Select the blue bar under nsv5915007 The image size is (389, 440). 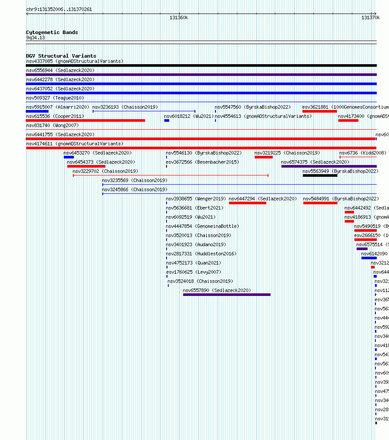37,111
